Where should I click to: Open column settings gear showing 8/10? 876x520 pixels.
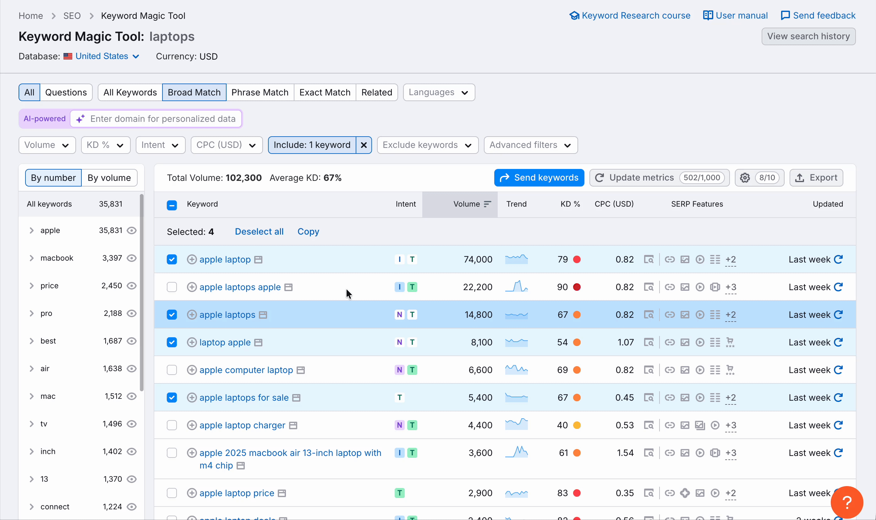[x=745, y=178]
